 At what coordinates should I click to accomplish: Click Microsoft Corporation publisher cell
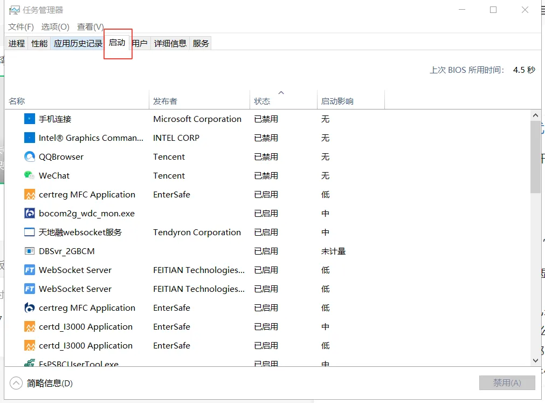(x=197, y=119)
